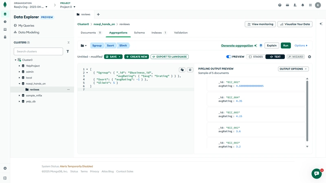Open OUTPUT OPTIONS dropdown
This screenshot has width=326, height=183.
[293, 69]
